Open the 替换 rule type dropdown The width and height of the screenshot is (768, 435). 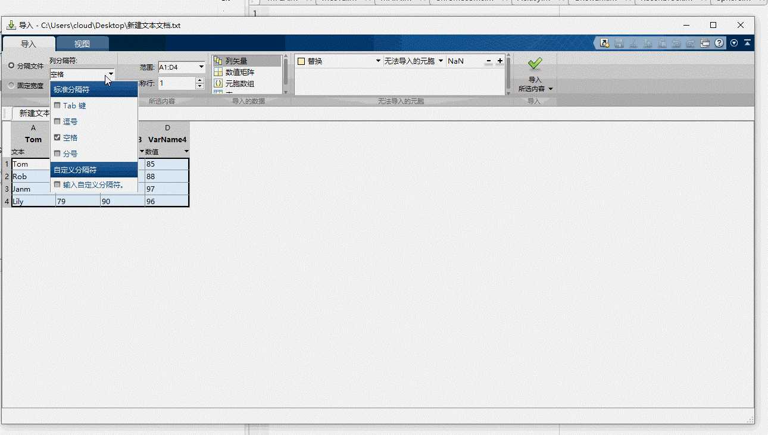(x=378, y=61)
